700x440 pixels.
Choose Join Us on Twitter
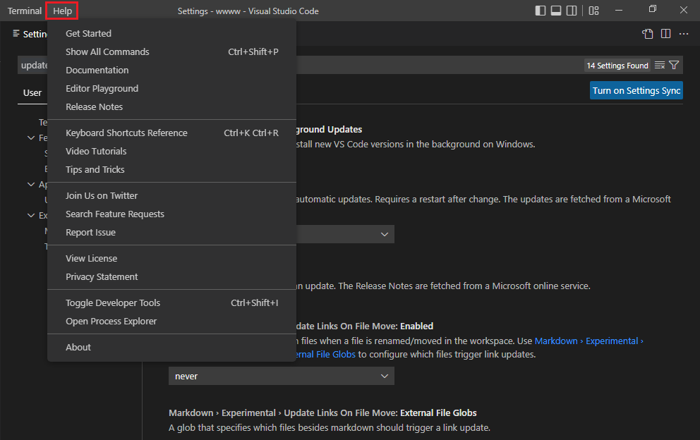coord(172,195)
